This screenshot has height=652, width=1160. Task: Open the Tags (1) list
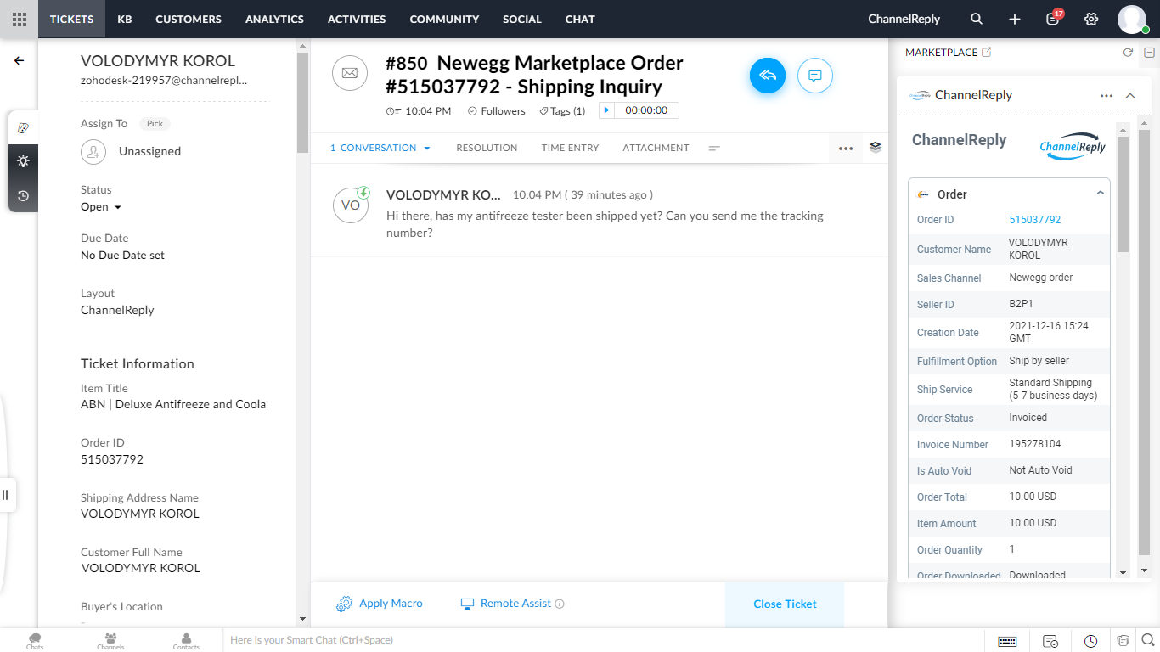[562, 111]
